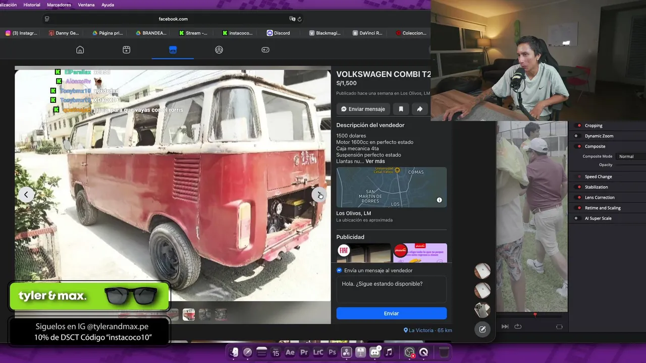Viewport: 646px width, 363px height.
Task: Open the Los Olivos location map
Action: point(392,187)
